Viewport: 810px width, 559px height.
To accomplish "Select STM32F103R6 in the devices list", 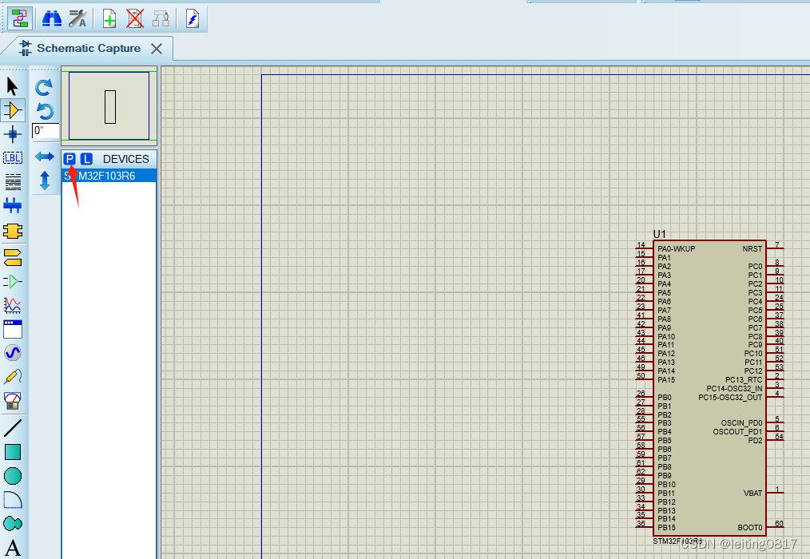I will [x=109, y=176].
